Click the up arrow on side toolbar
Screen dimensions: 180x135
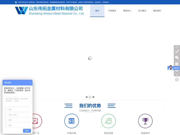pyautogui.click(x=177, y=47)
